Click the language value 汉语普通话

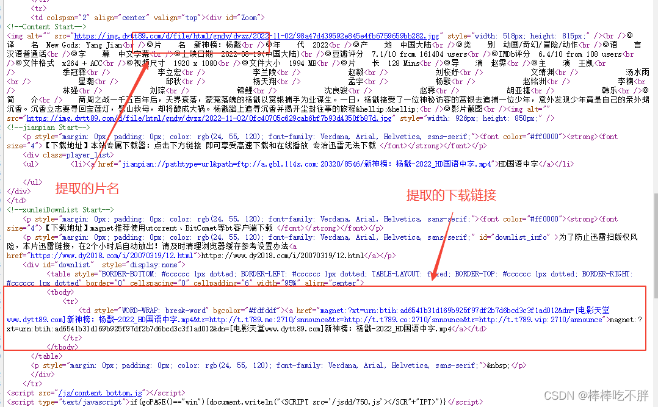click(26, 54)
